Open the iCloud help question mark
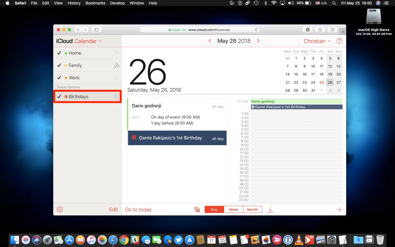Viewport: 395px width, 247px height. pos(339,41)
